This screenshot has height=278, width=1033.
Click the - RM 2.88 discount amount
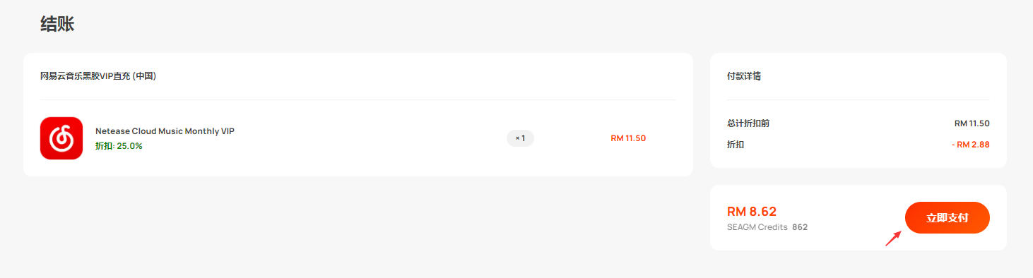click(970, 145)
